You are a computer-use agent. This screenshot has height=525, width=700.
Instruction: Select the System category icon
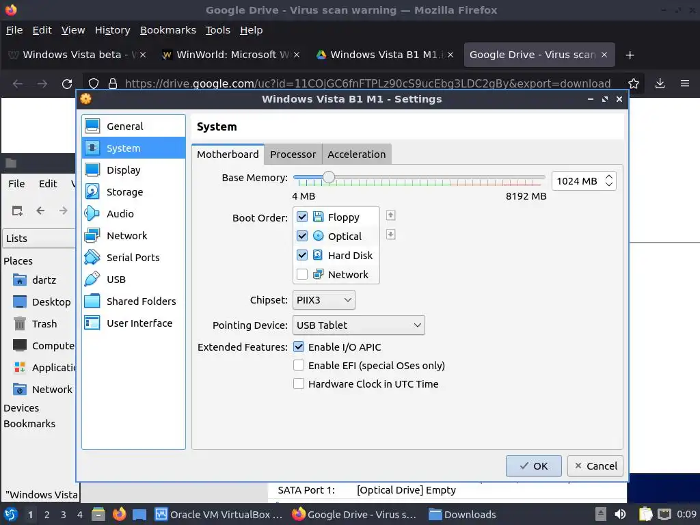coord(92,148)
